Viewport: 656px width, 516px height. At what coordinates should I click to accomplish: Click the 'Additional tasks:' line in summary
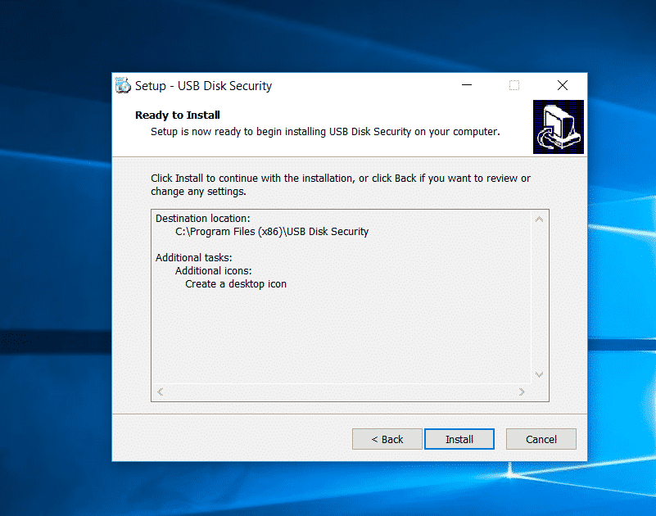click(194, 257)
